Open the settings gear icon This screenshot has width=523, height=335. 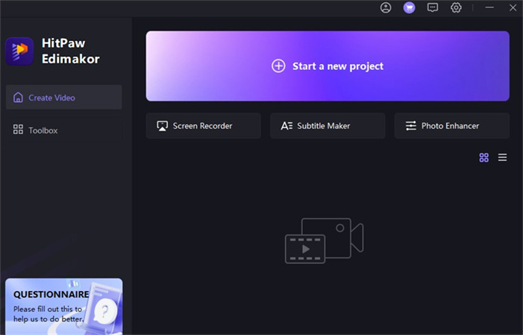pyautogui.click(x=456, y=7)
